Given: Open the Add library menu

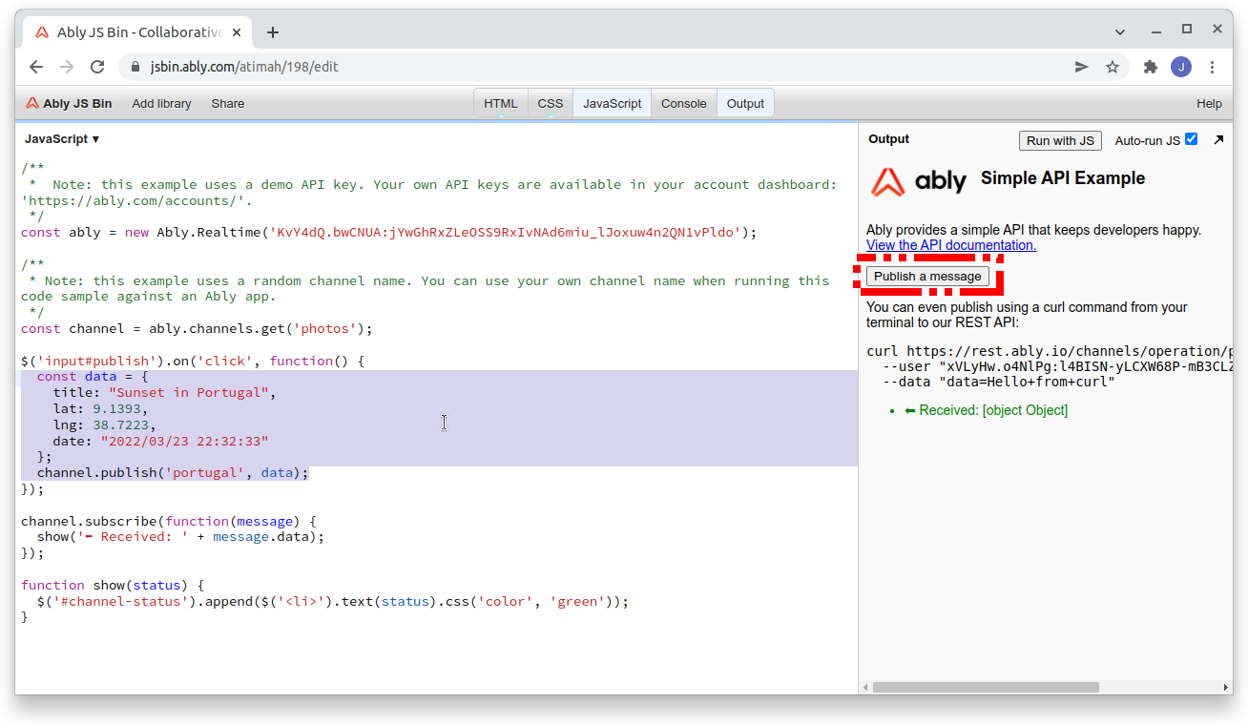Looking at the screenshot, I should pos(161,104).
